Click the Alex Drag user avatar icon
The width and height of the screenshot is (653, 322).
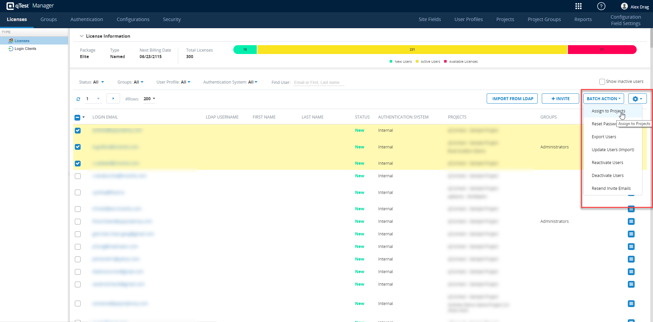pyautogui.click(x=624, y=6)
